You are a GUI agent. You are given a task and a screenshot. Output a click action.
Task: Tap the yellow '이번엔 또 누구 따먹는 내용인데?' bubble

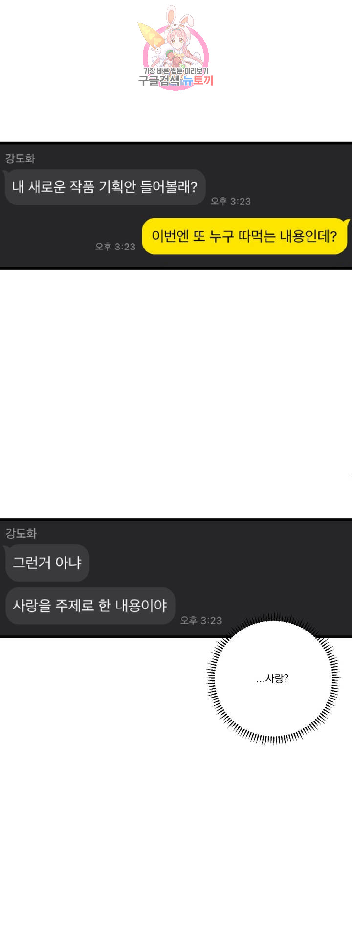click(x=245, y=236)
